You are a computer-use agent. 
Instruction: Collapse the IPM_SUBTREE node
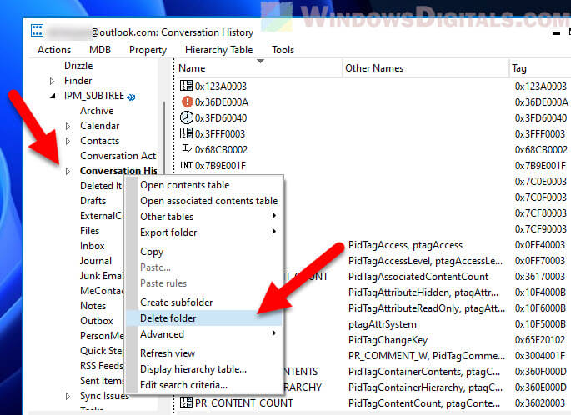(53, 96)
